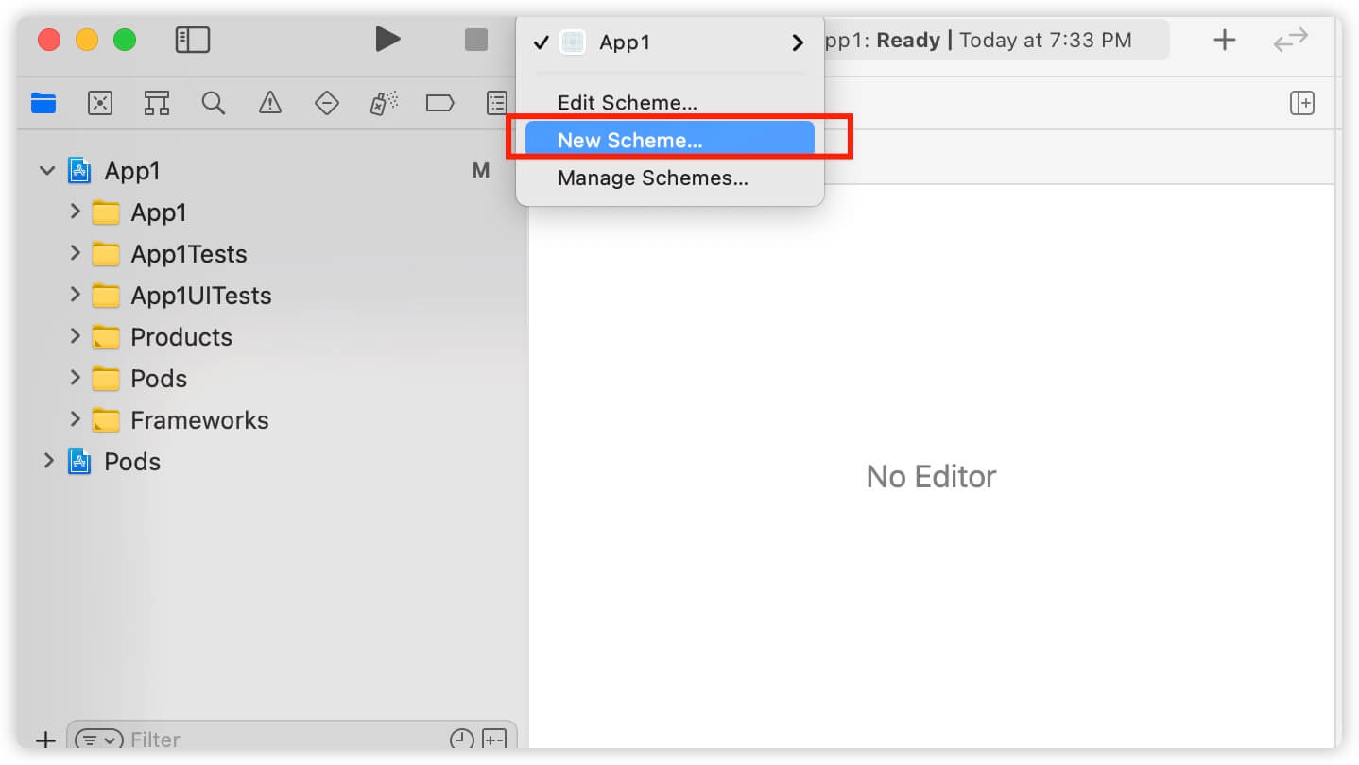
Task: Collapse the App1 project root
Action: click(46, 171)
